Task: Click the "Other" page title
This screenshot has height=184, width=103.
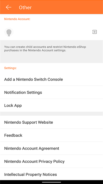Action: click(25, 7)
